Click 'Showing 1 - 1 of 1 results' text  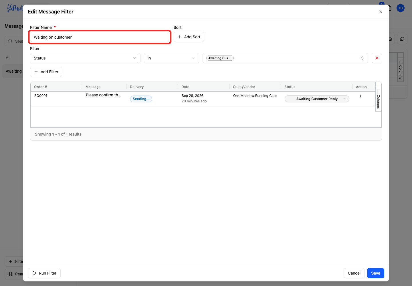pyautogui.click(x=58, y=134)
